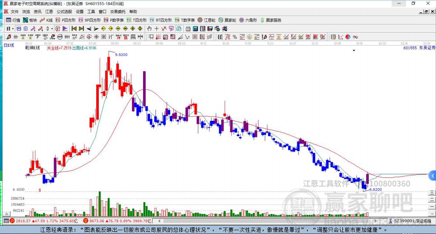Image resolution: width=436 pixels, height=234 pixels.
Task: Open the 9P四方形 tool
Action: point(90,20)
